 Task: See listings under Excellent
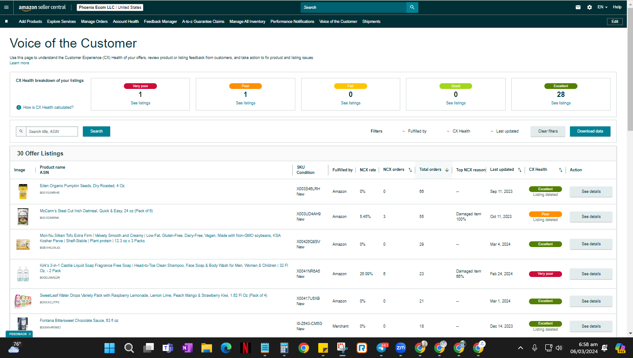tap(561, 103)
